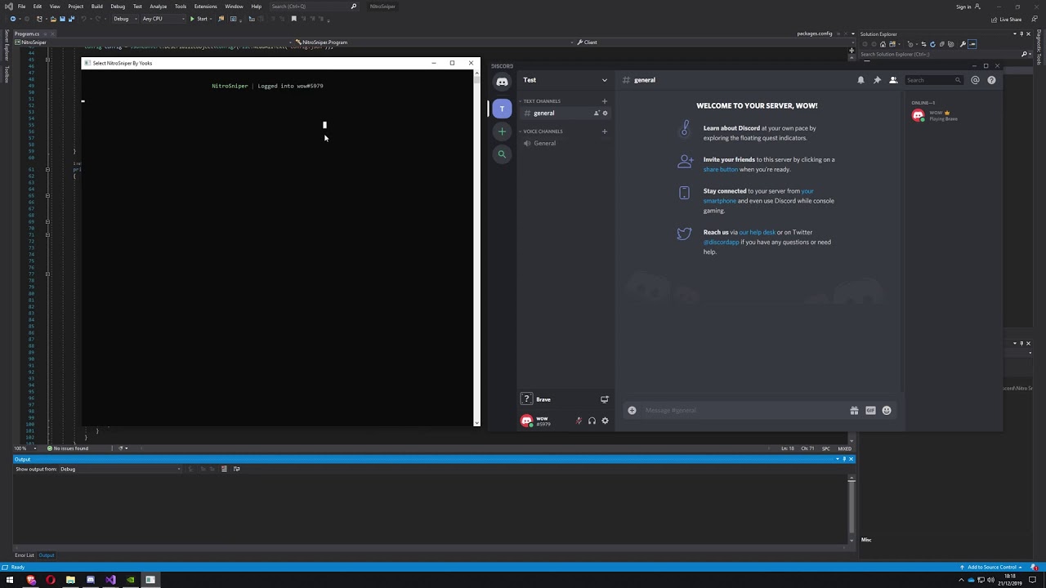The image size is (1046, 588).
Task: Open Discord help question-mark icon
Action: [991, 80]
